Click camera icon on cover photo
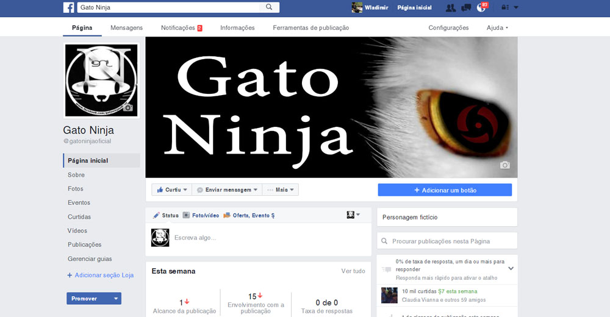Screen dimensions: 610x317 point(504,165)
